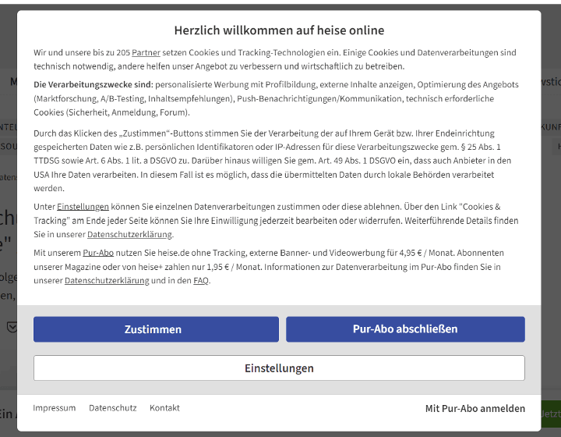Viewport: 561px width, 437px height.
Task: Click the heading "Herzlich willkommen auf heise online"
Action: (279, 30)
